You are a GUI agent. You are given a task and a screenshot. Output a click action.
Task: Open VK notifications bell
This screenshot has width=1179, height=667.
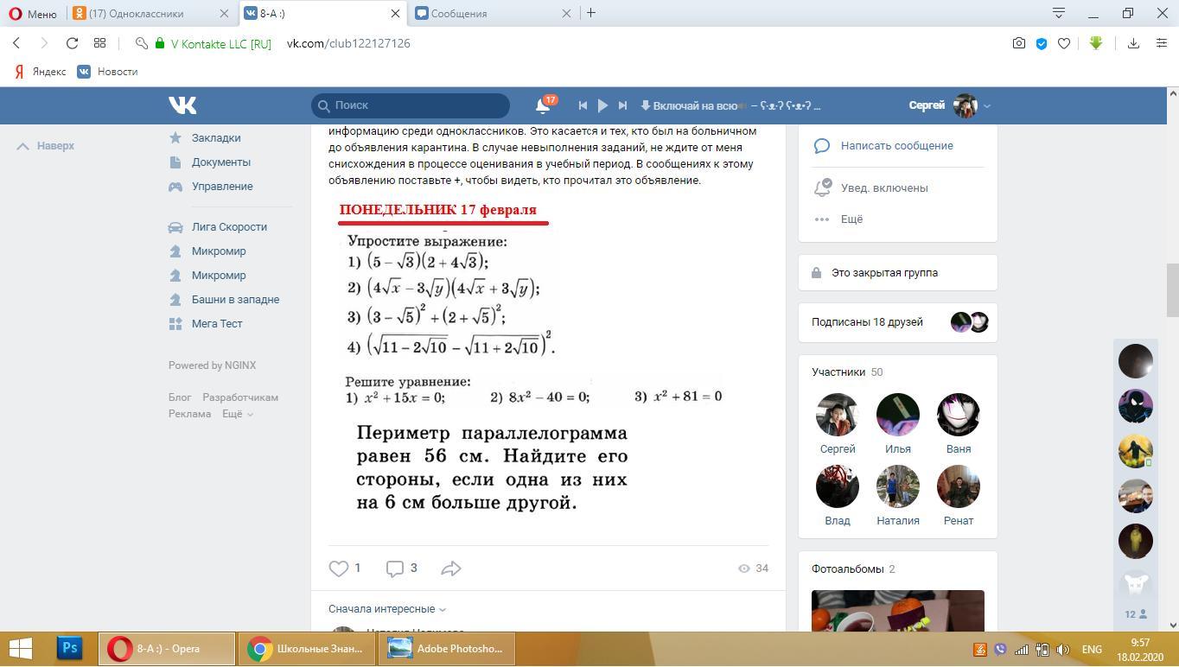pos(543,105)
